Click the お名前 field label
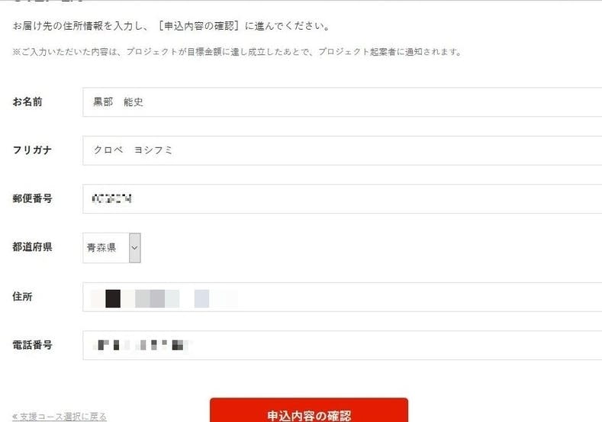The image size is (602, 422). point(27,101)
